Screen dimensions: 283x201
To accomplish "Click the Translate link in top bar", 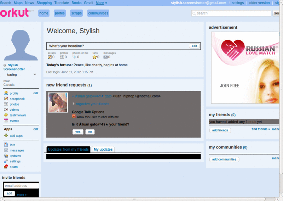I will click(62, 3).
